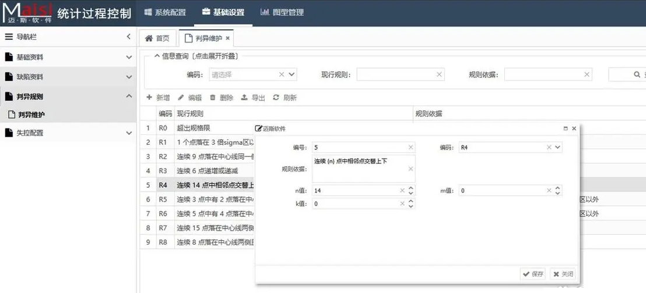
Task: Clear the m值 field
Action: (549, 190)
